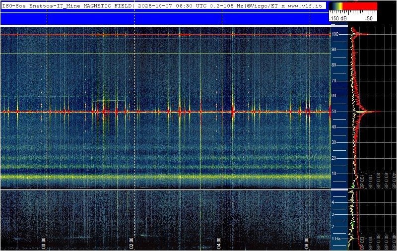The image size is (397, 251).
Task: Click the 50 frequency axis label
Action: coord(334,112)
